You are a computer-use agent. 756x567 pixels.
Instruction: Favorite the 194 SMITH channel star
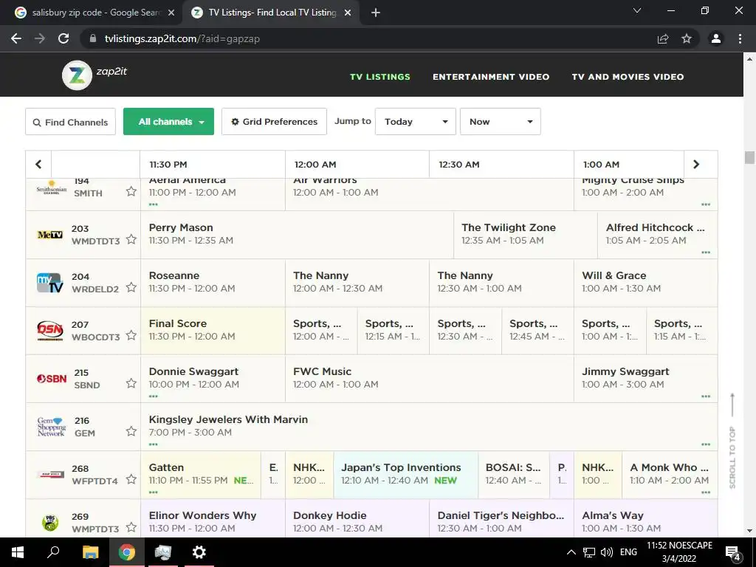point(131,191)
